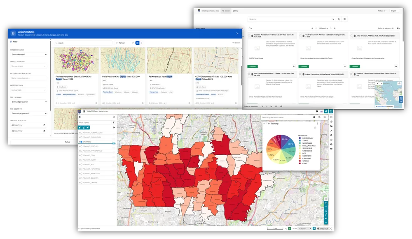
Task: Share on X icon in catalog footer
Action: pyautogui.click(x=262, y=106)
